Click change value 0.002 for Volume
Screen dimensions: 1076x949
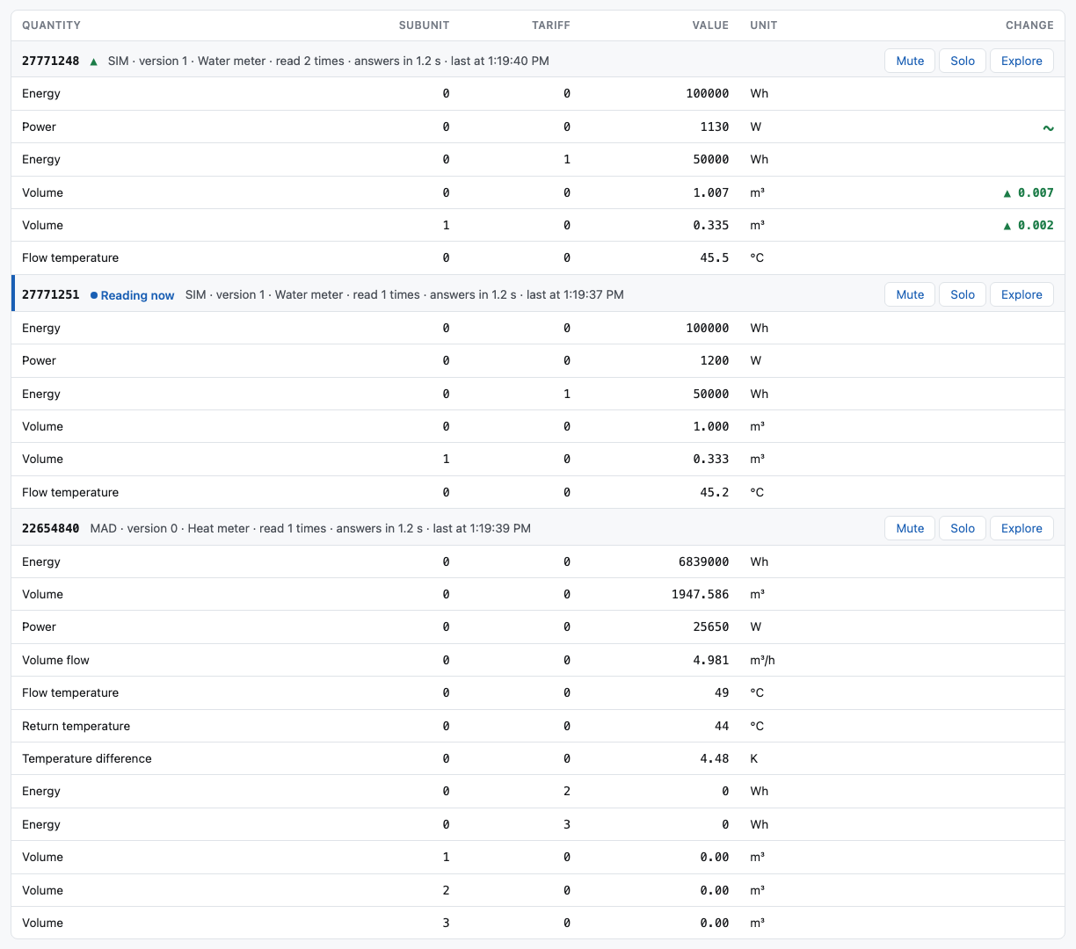tap(1029, 225)
